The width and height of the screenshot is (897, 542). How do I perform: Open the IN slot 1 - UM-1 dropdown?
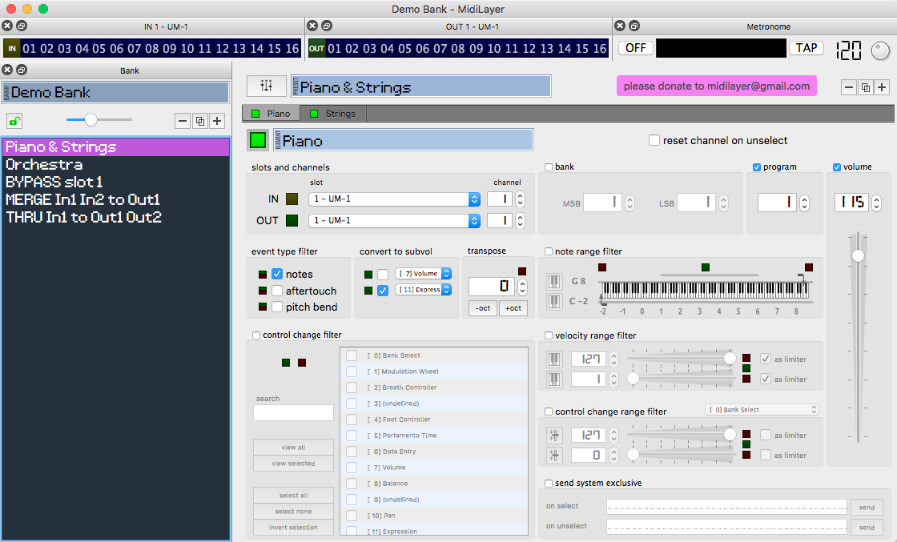coord(394,199)
